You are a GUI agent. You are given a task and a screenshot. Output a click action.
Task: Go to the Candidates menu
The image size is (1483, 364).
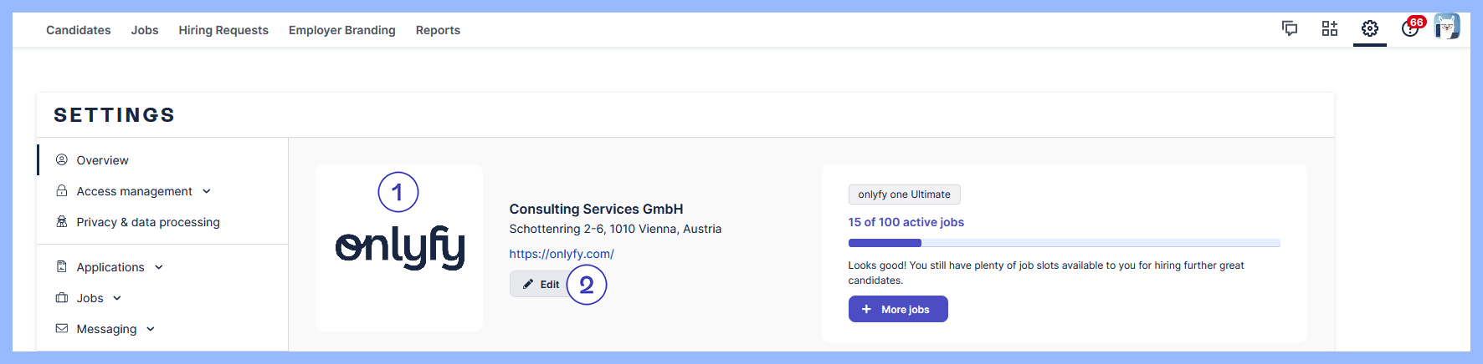(79, 30)
